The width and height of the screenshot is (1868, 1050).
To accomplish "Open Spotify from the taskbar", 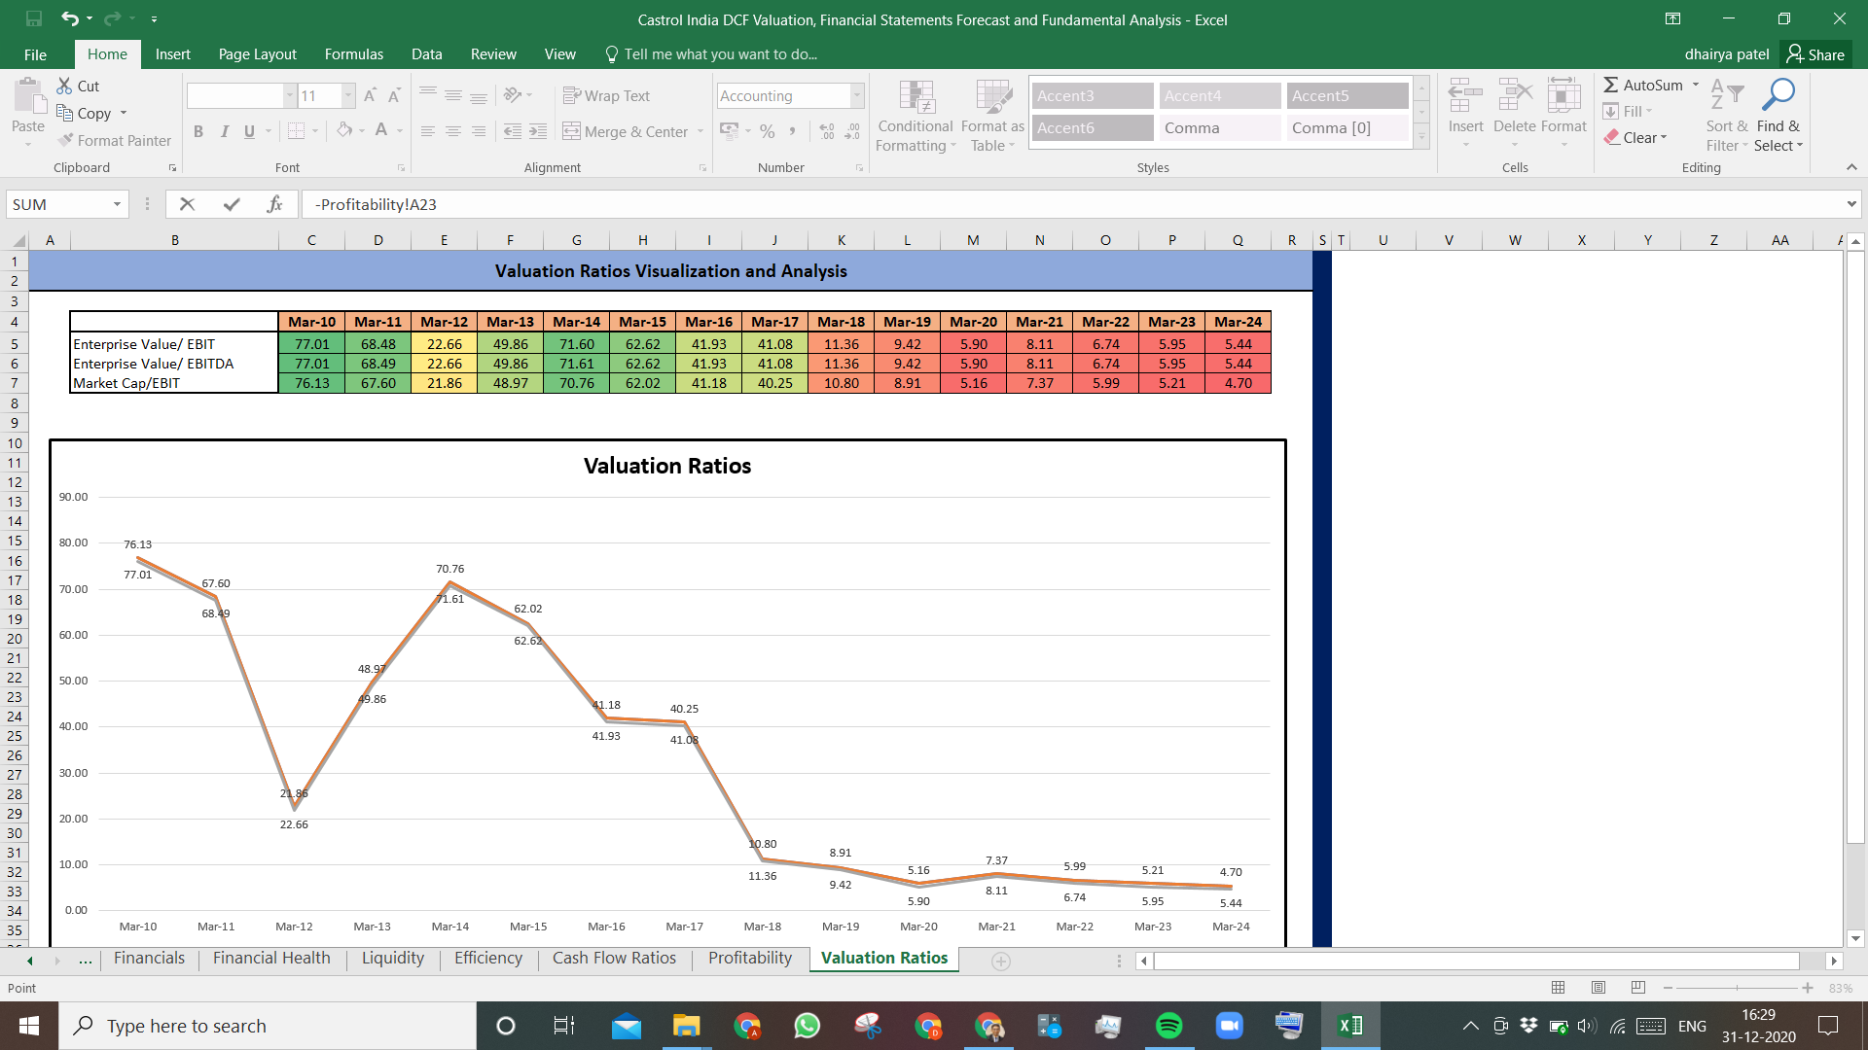I will pos(1168,1026).
